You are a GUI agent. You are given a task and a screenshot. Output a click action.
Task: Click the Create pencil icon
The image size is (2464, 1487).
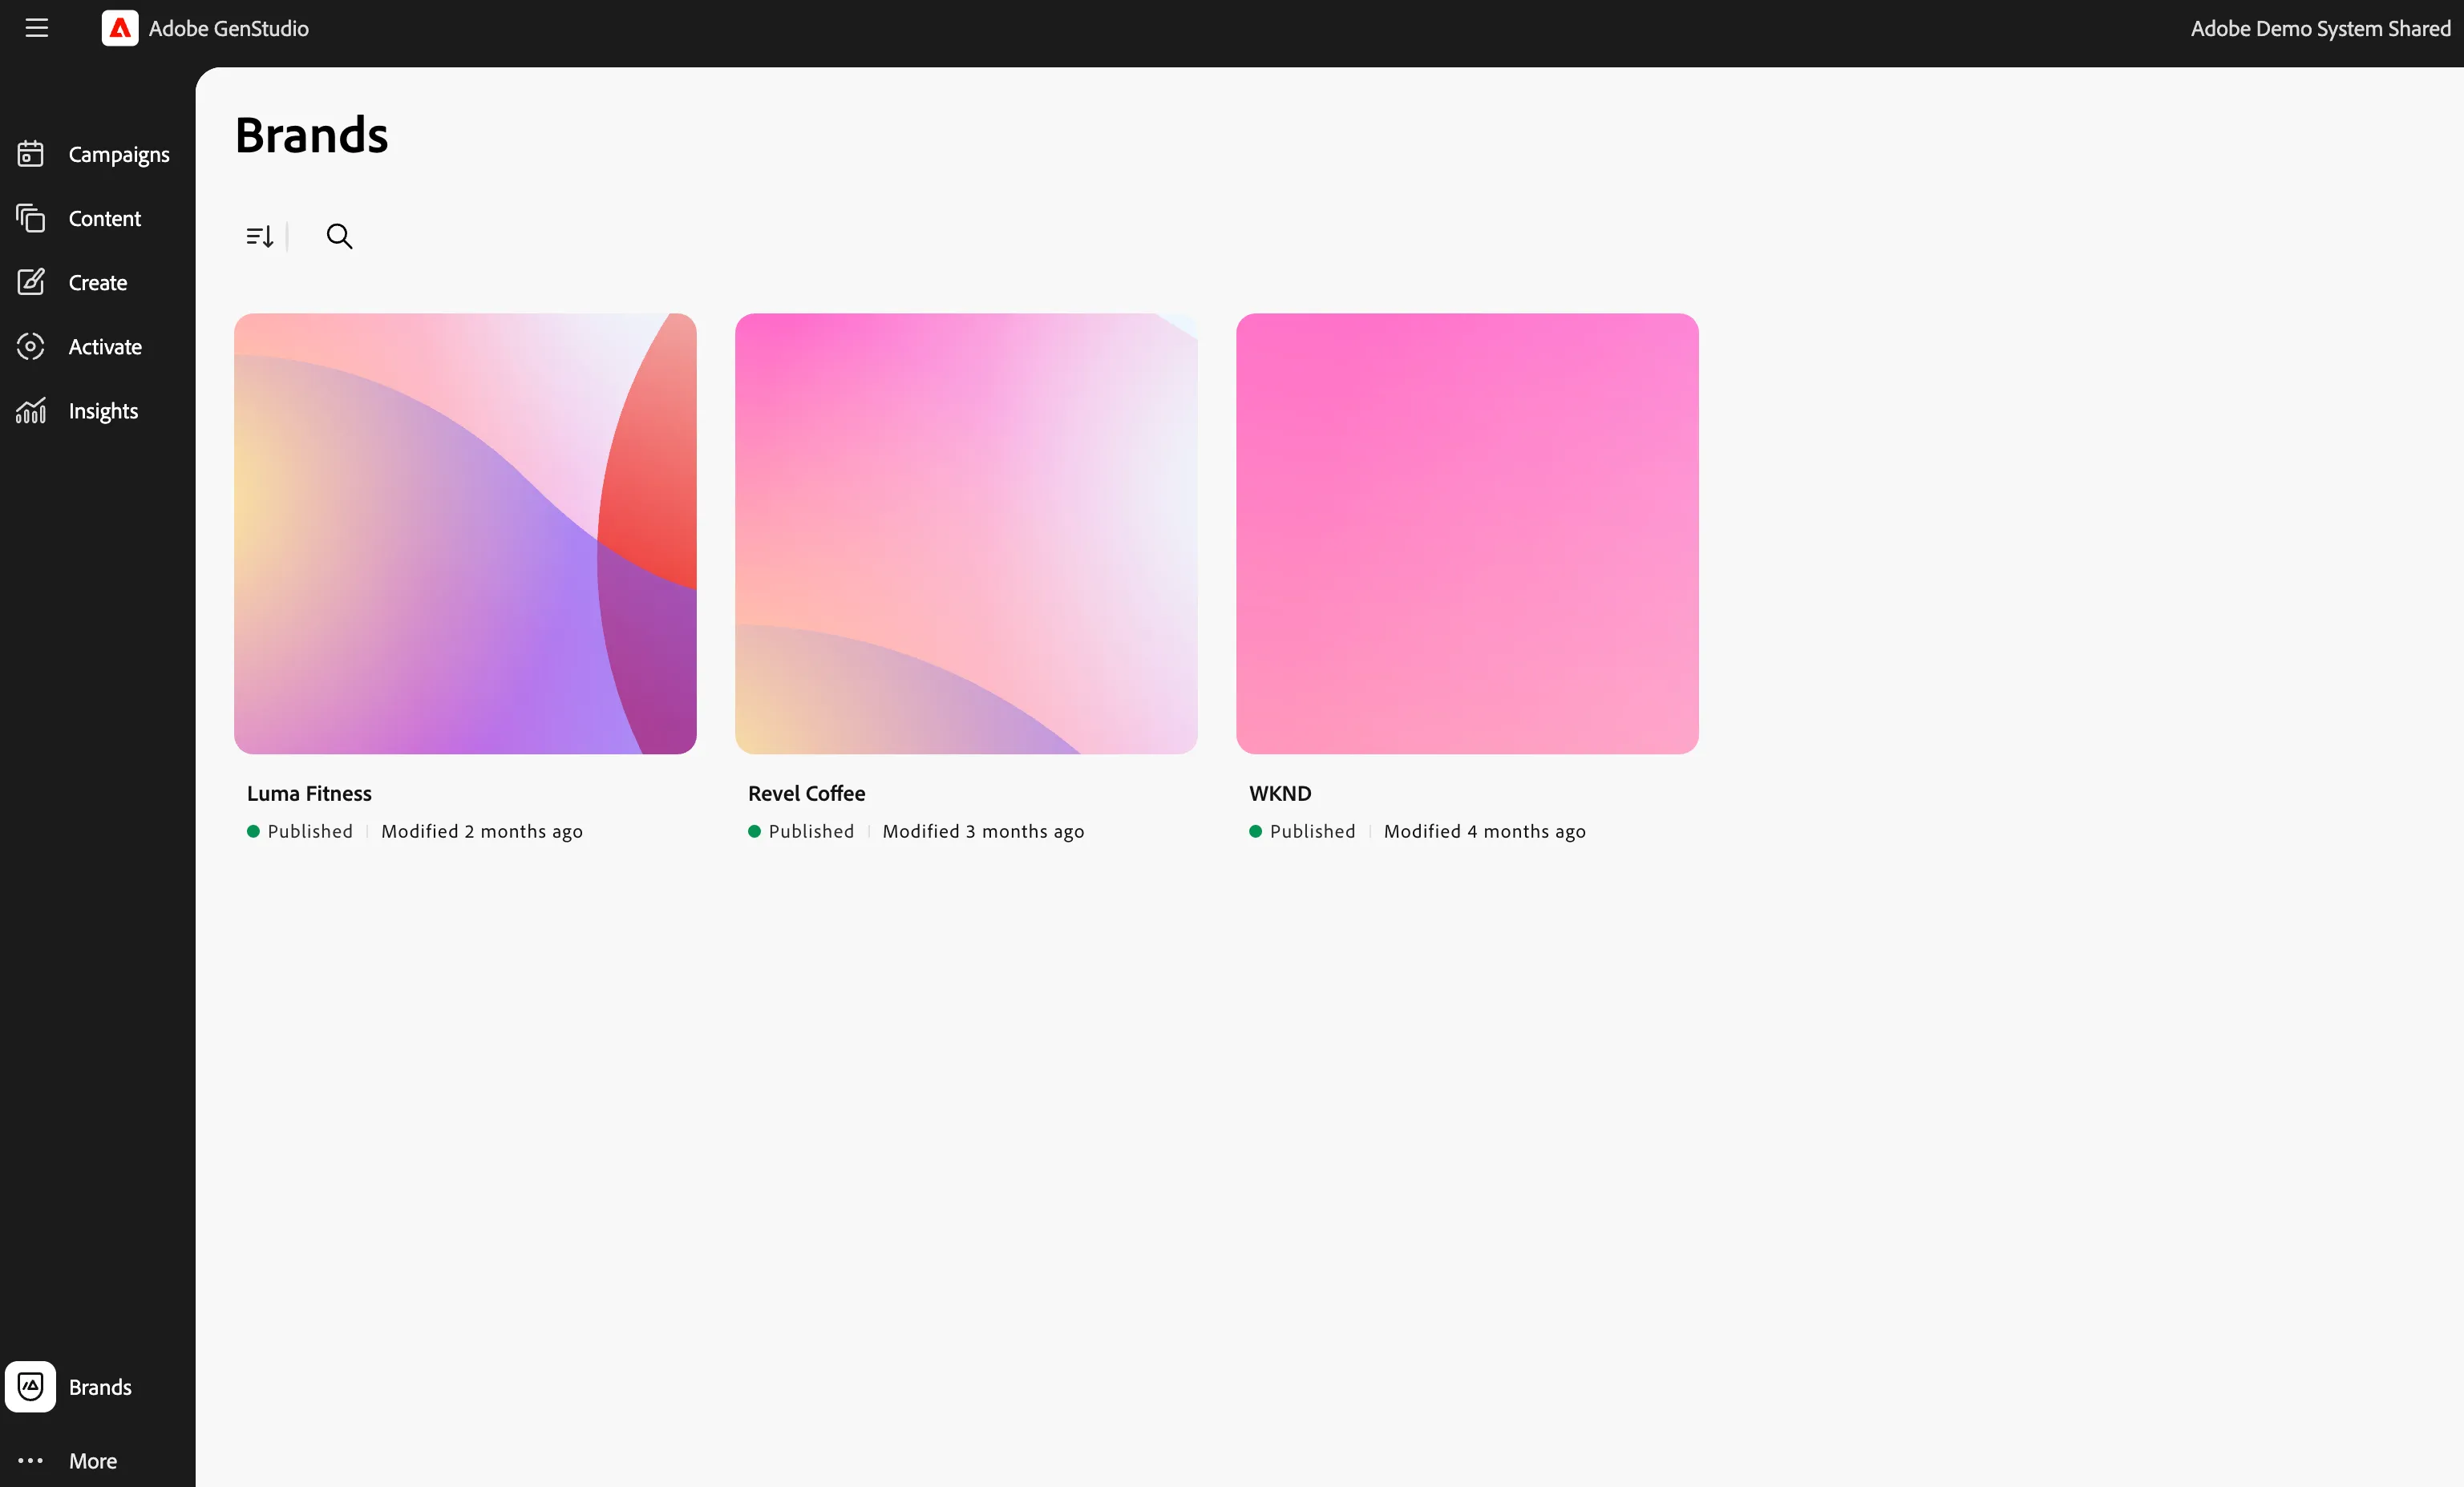[31, 282]
